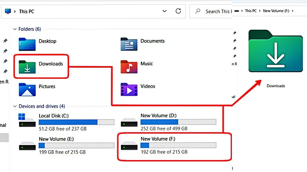The width and height of the screenshot is (307, 172).
Task: Click the search magnifier icon
Action: click(x=198, y=11)
